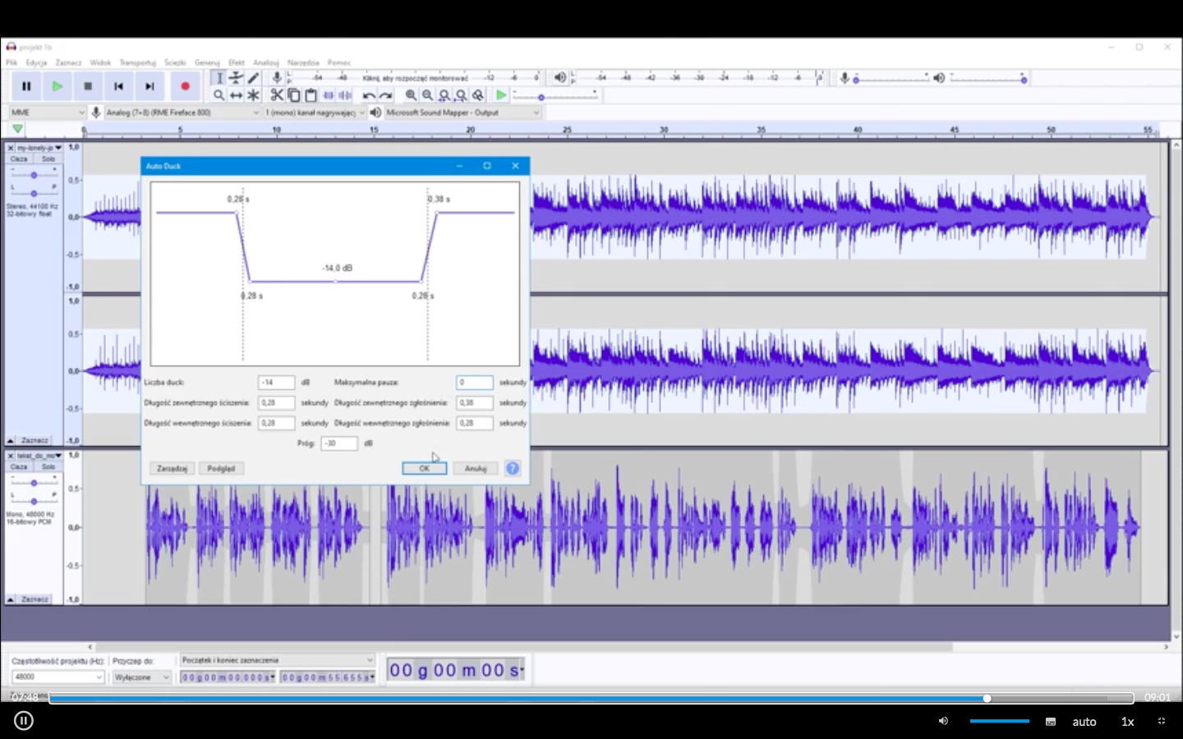Open the Ścieżki menu
This screenshot has width=1183, height=739.
tap(175, 62)
